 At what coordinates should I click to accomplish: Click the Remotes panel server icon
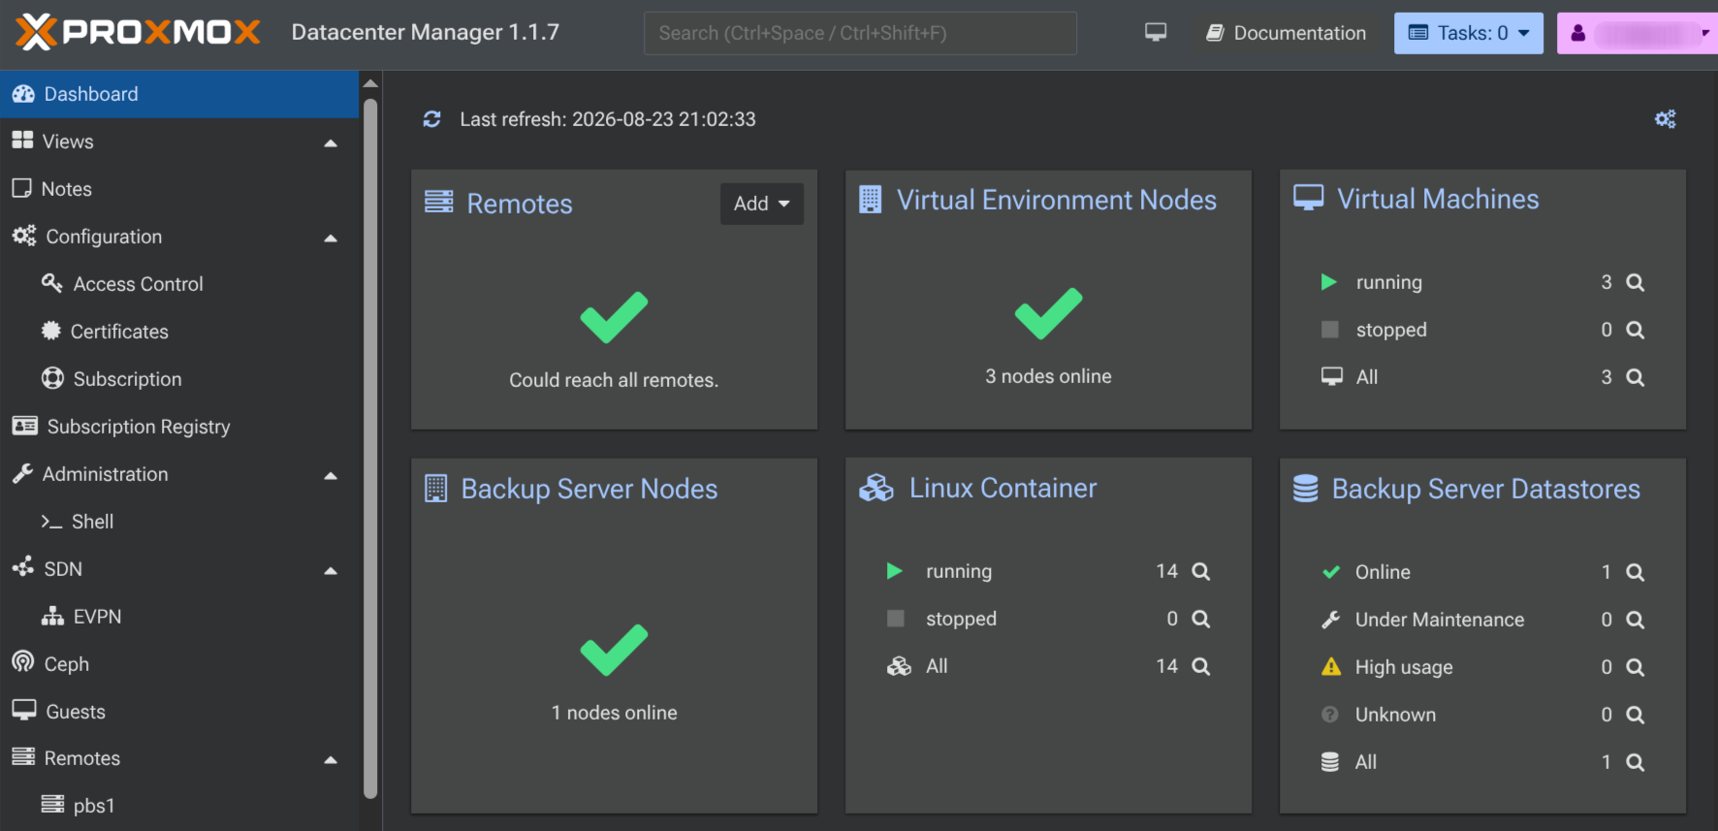pyautogui.click(x=439, y=202)
